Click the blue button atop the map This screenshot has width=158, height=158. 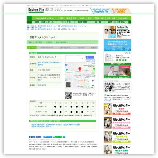(x=90, y=57)
